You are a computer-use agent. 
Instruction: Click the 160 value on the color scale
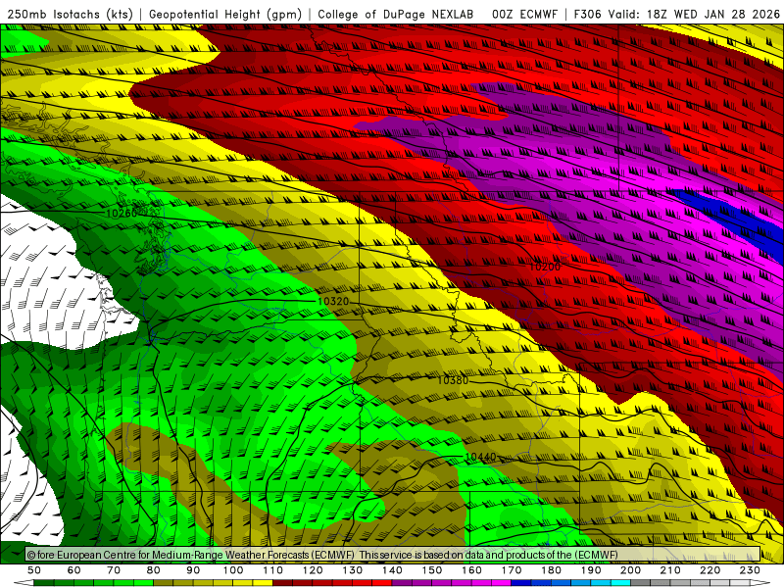pos(471,570)
